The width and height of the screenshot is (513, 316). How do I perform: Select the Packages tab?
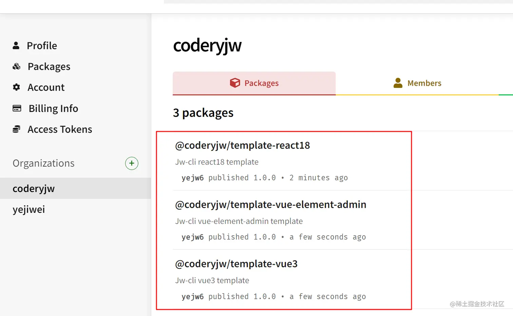tap(261, 83)
